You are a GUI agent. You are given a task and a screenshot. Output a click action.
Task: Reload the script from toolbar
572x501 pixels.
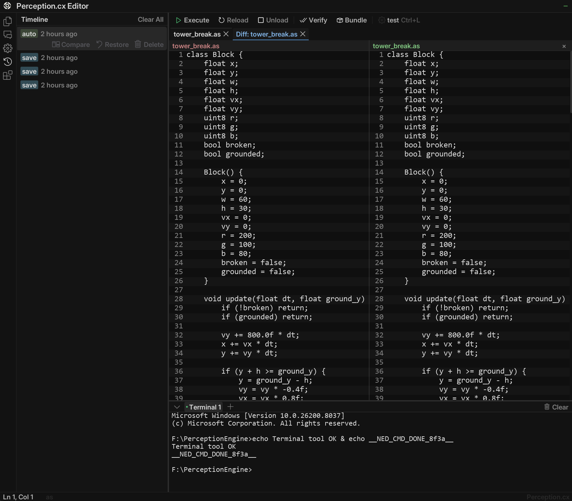(233, 20)
